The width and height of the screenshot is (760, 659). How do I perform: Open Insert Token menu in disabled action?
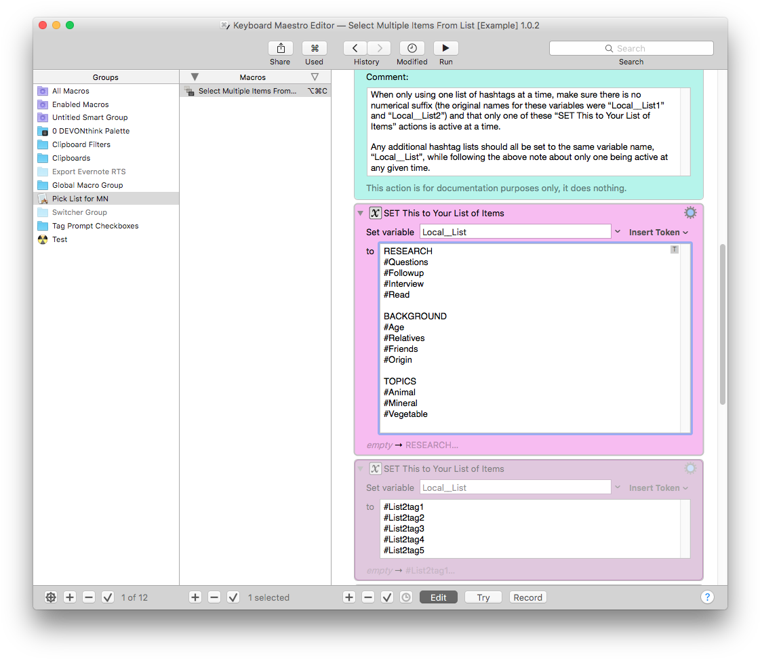coord(659,488)
